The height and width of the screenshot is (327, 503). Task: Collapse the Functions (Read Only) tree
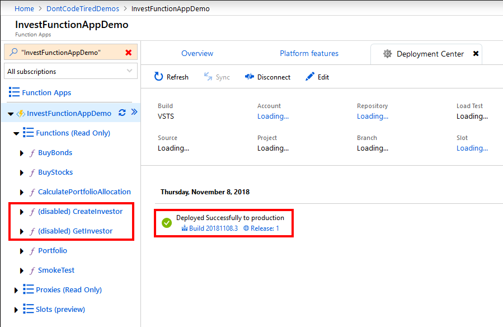[16, 133]
